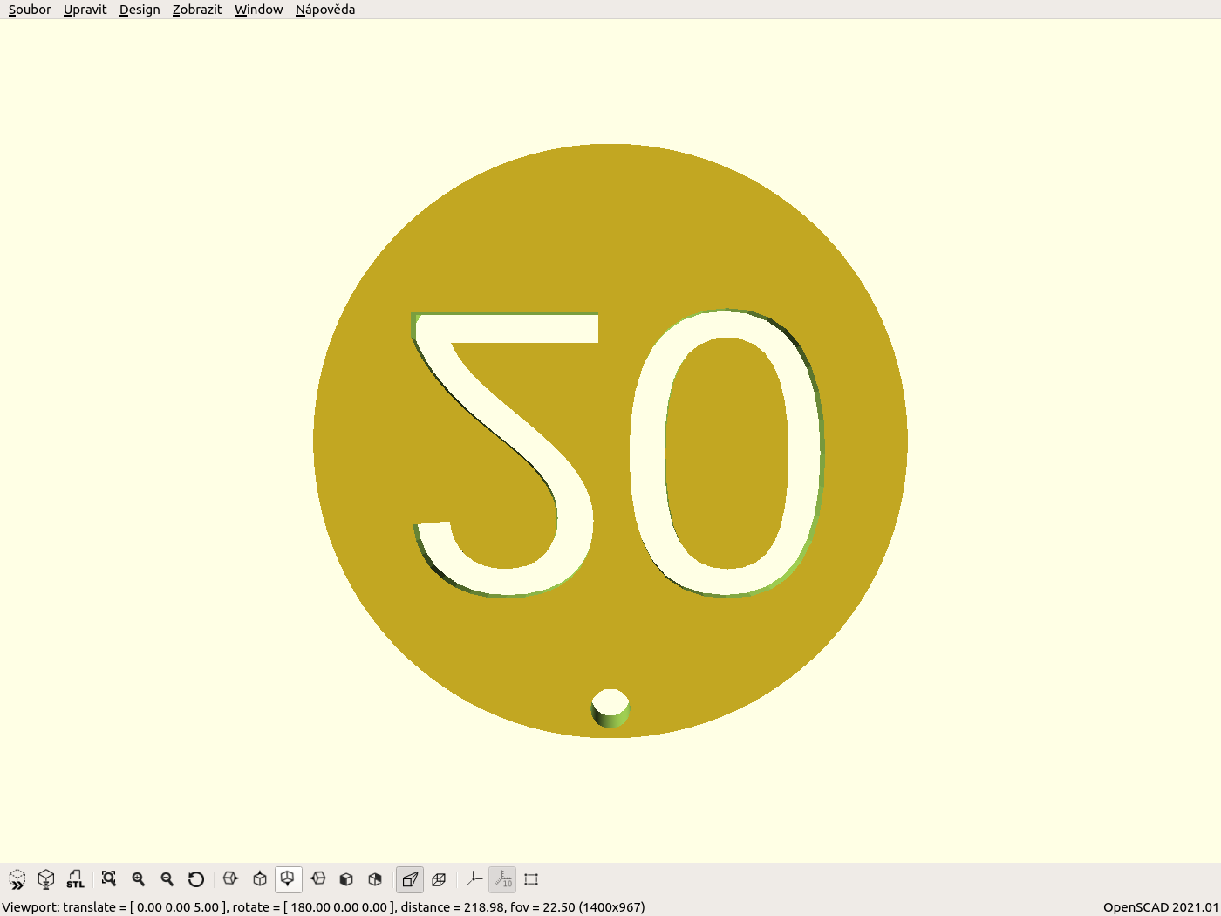Switch to the Front view
This screenshot has height=916, width=1221.
pyautogui.click(x=346, y=879)
